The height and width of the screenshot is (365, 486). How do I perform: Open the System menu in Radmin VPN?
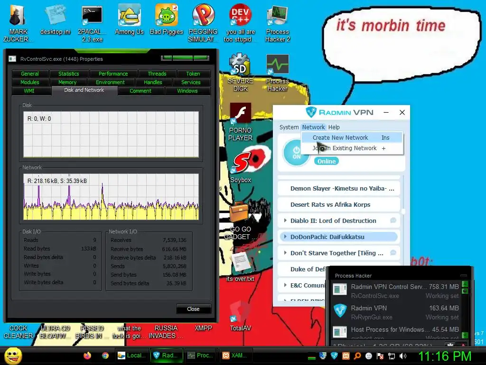289,127
